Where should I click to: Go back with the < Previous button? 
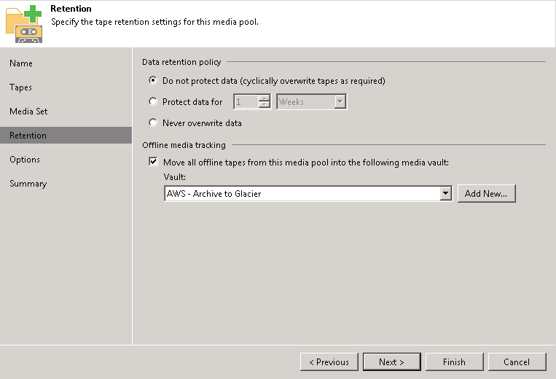click(329, 362)
